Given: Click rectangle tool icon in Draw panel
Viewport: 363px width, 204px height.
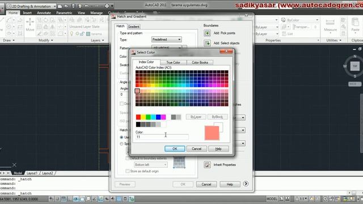Looking at the screenshot, I should coord(20,27).
